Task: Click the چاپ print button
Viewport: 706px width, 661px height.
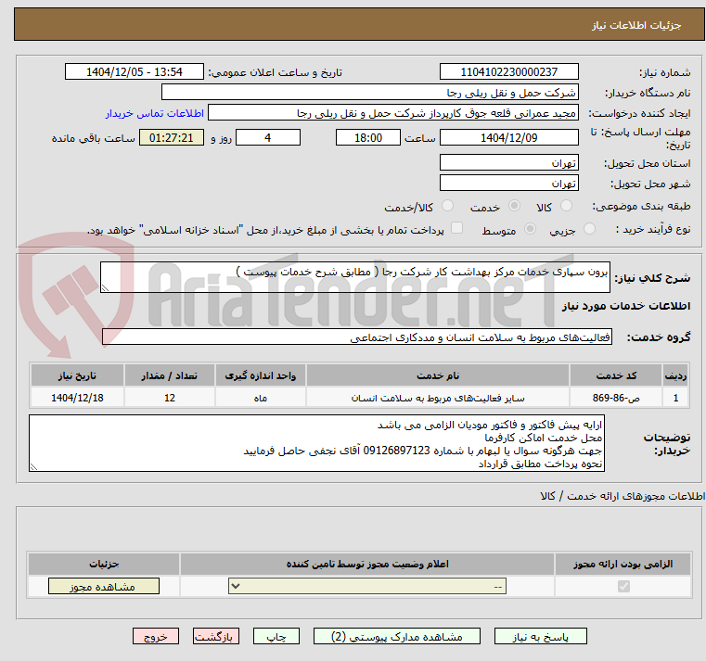Action: click(x=276, y=636)
